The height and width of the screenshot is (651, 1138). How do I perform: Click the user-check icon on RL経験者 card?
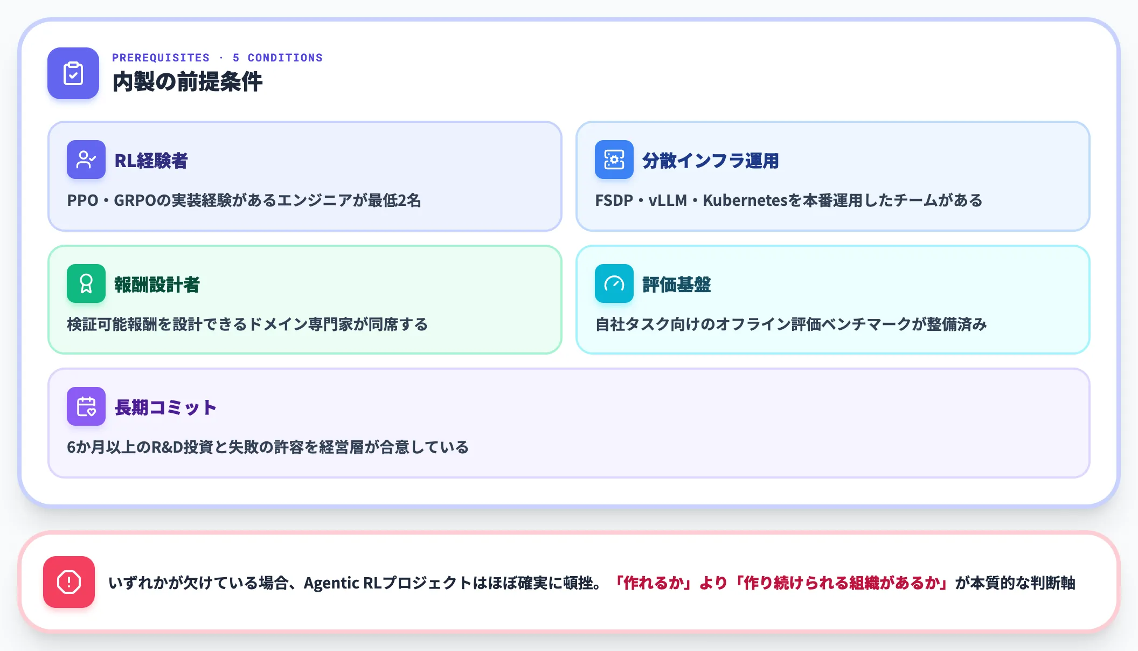point(86,160)
